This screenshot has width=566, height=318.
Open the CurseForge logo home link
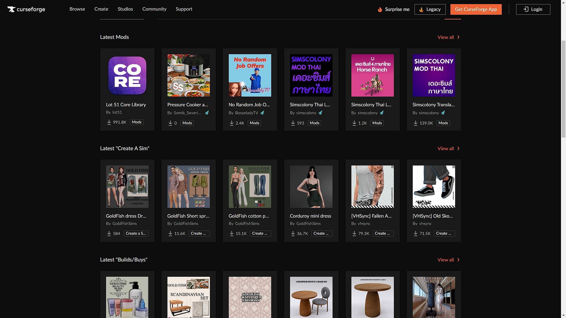pyautogui.click(x=26, y=9)
